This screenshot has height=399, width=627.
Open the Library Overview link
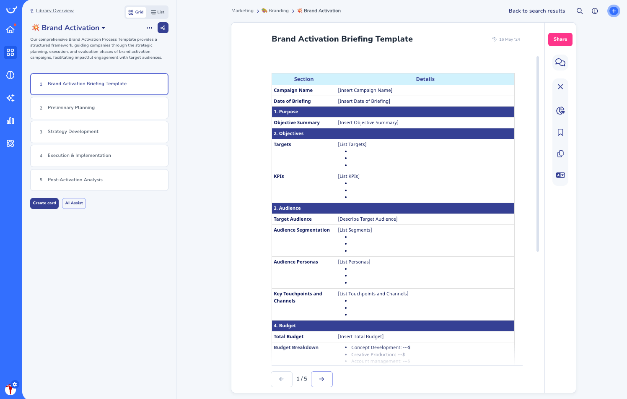54,10
